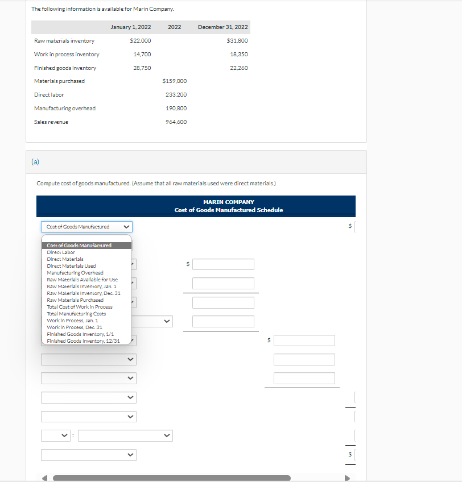
Task: Select Total Manufacturing Costs option
Action: coord(87,314)
